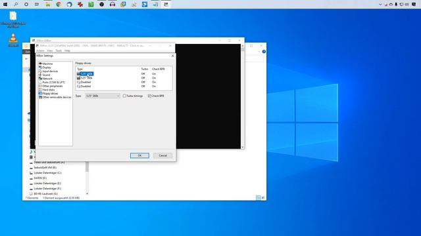Open black round clock icon on taskbar
This screenshot has width=421, height=236.
pos(101,5)
